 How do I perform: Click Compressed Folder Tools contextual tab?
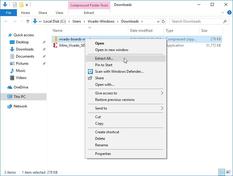point(89,5)
